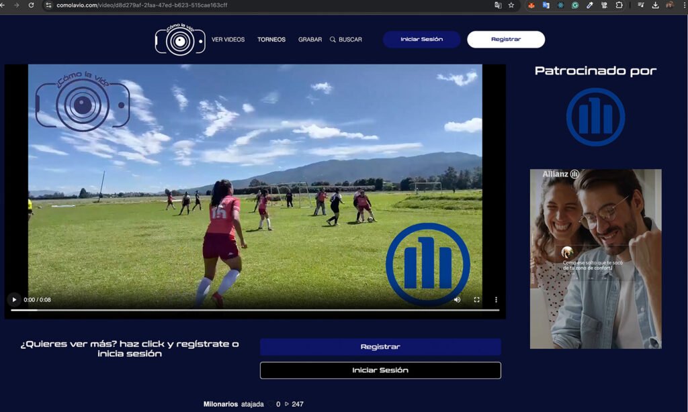688x412 pixels.
Task: Click the blue Registrar button below video
Action: [x=380, y=347]
